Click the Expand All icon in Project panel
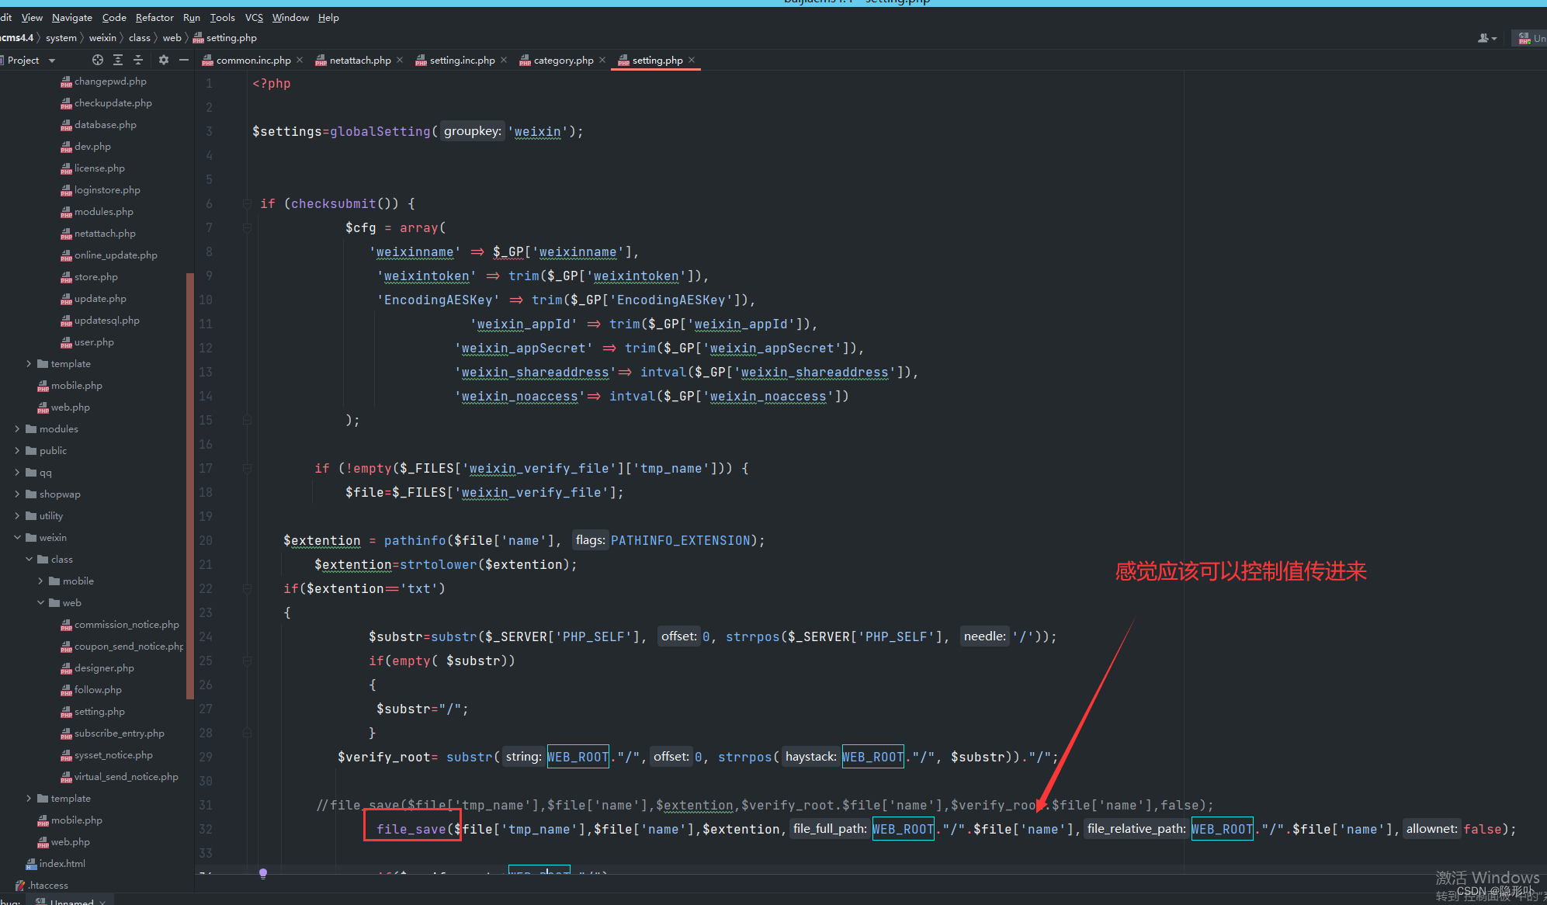1547x905 pixels. point(118,60)
